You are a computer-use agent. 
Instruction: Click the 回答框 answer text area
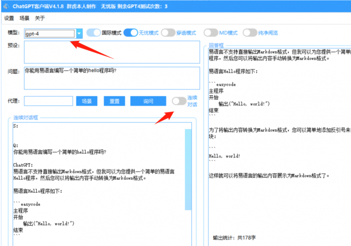coord(279,147)
